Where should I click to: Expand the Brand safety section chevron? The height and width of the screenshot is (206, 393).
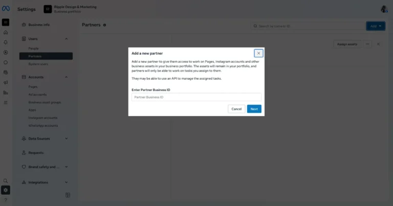67,167
